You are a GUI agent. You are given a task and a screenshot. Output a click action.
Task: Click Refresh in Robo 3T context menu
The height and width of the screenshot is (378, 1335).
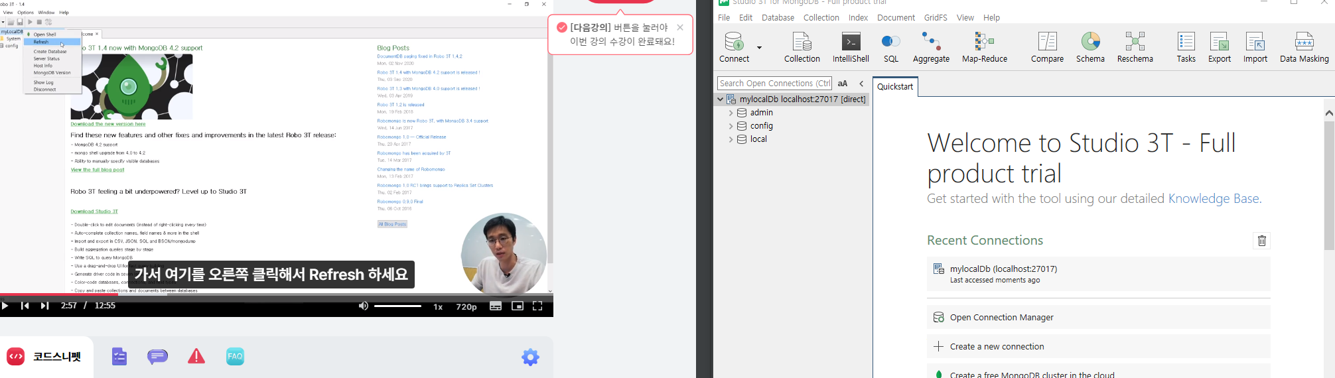(x=52, y=42)
